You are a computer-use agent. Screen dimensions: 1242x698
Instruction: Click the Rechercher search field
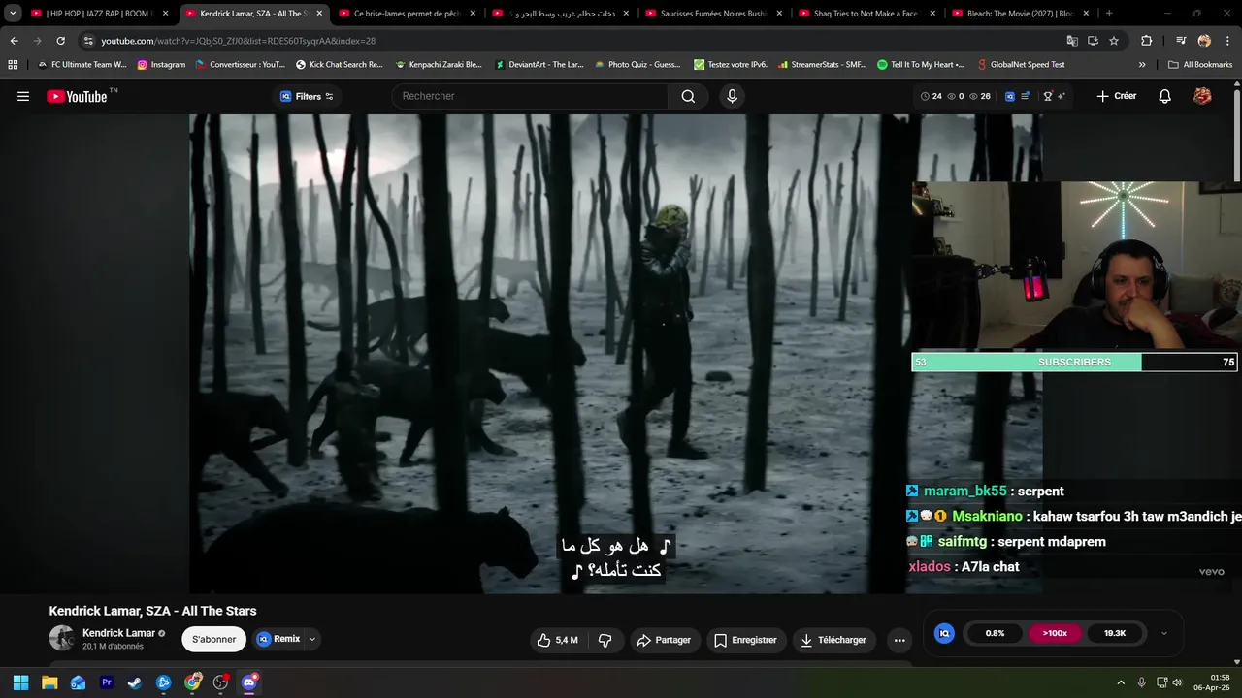click(x=530, y=96)
